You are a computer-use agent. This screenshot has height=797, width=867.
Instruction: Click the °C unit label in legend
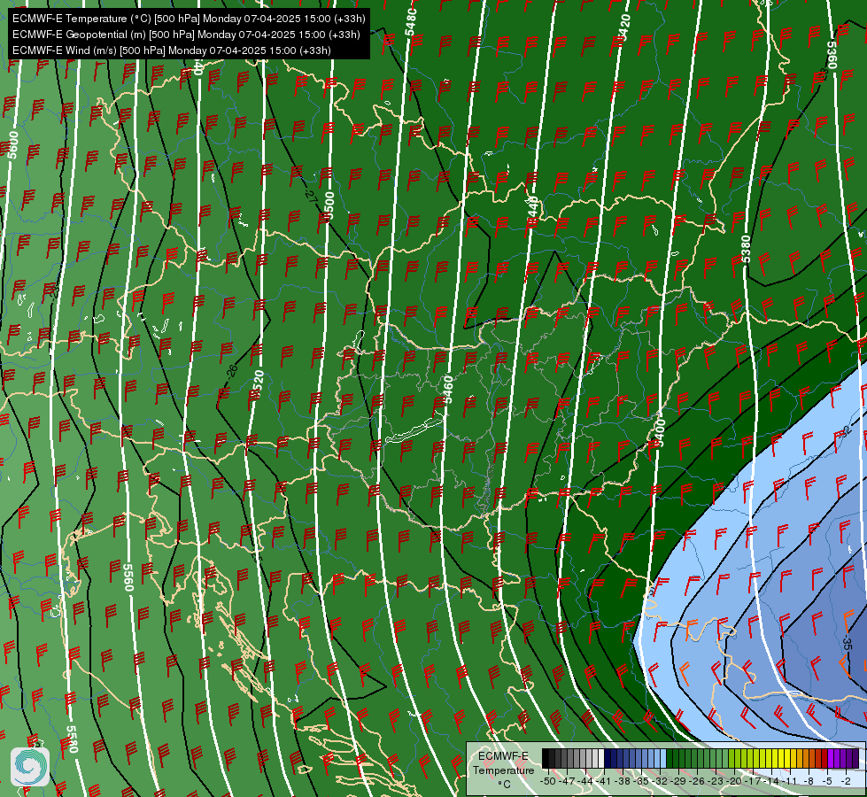504,785
